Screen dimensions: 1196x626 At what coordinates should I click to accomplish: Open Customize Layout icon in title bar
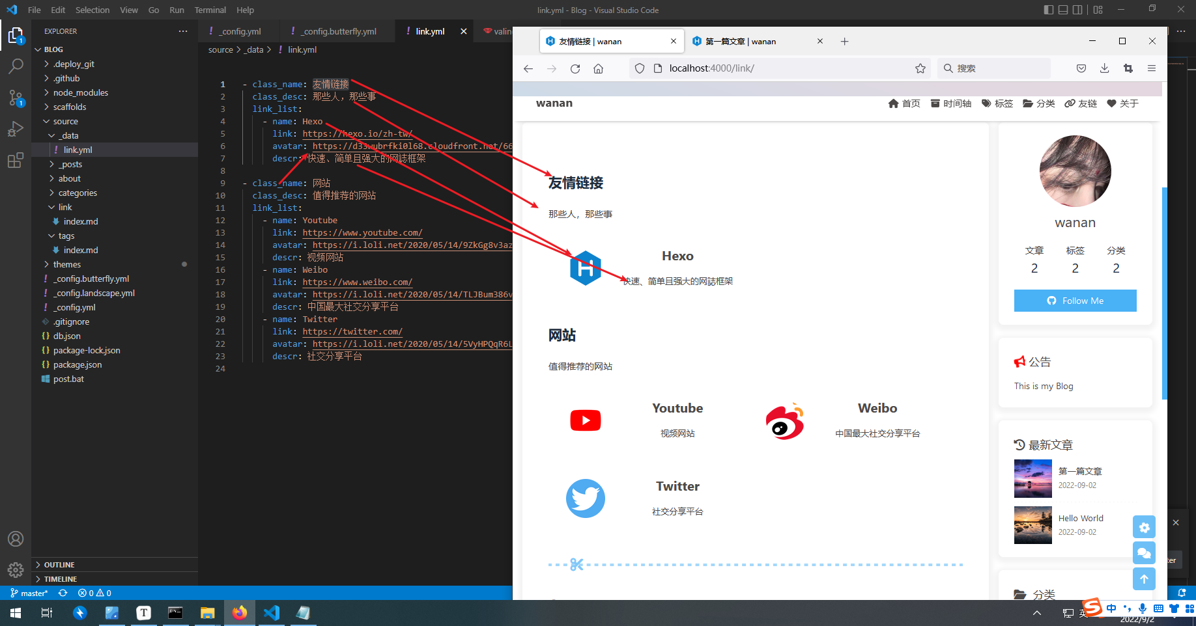(x=1098, y=10)
